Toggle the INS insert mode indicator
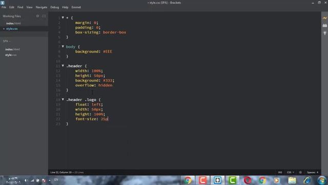Screen dimensions: 328x185 point(280,172)
